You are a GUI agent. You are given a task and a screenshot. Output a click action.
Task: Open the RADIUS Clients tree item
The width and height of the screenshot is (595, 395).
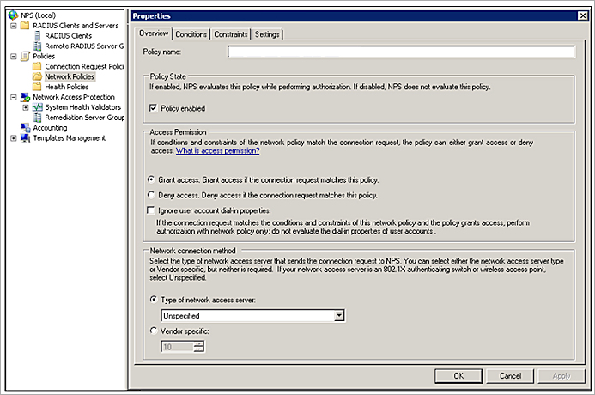click(x=69, y=36)
